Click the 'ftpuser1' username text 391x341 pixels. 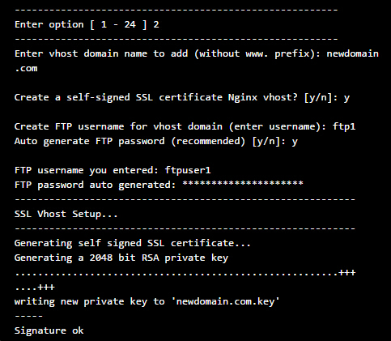[x=188, y=171]
